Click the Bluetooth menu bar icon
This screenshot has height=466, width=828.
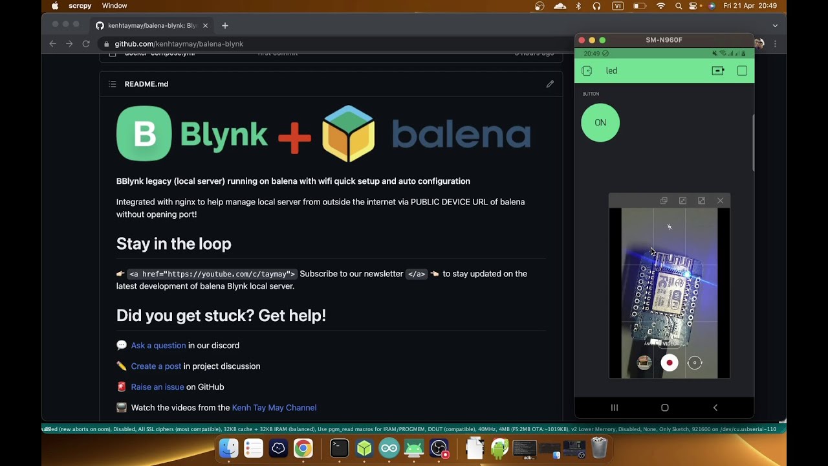(578, 6)
